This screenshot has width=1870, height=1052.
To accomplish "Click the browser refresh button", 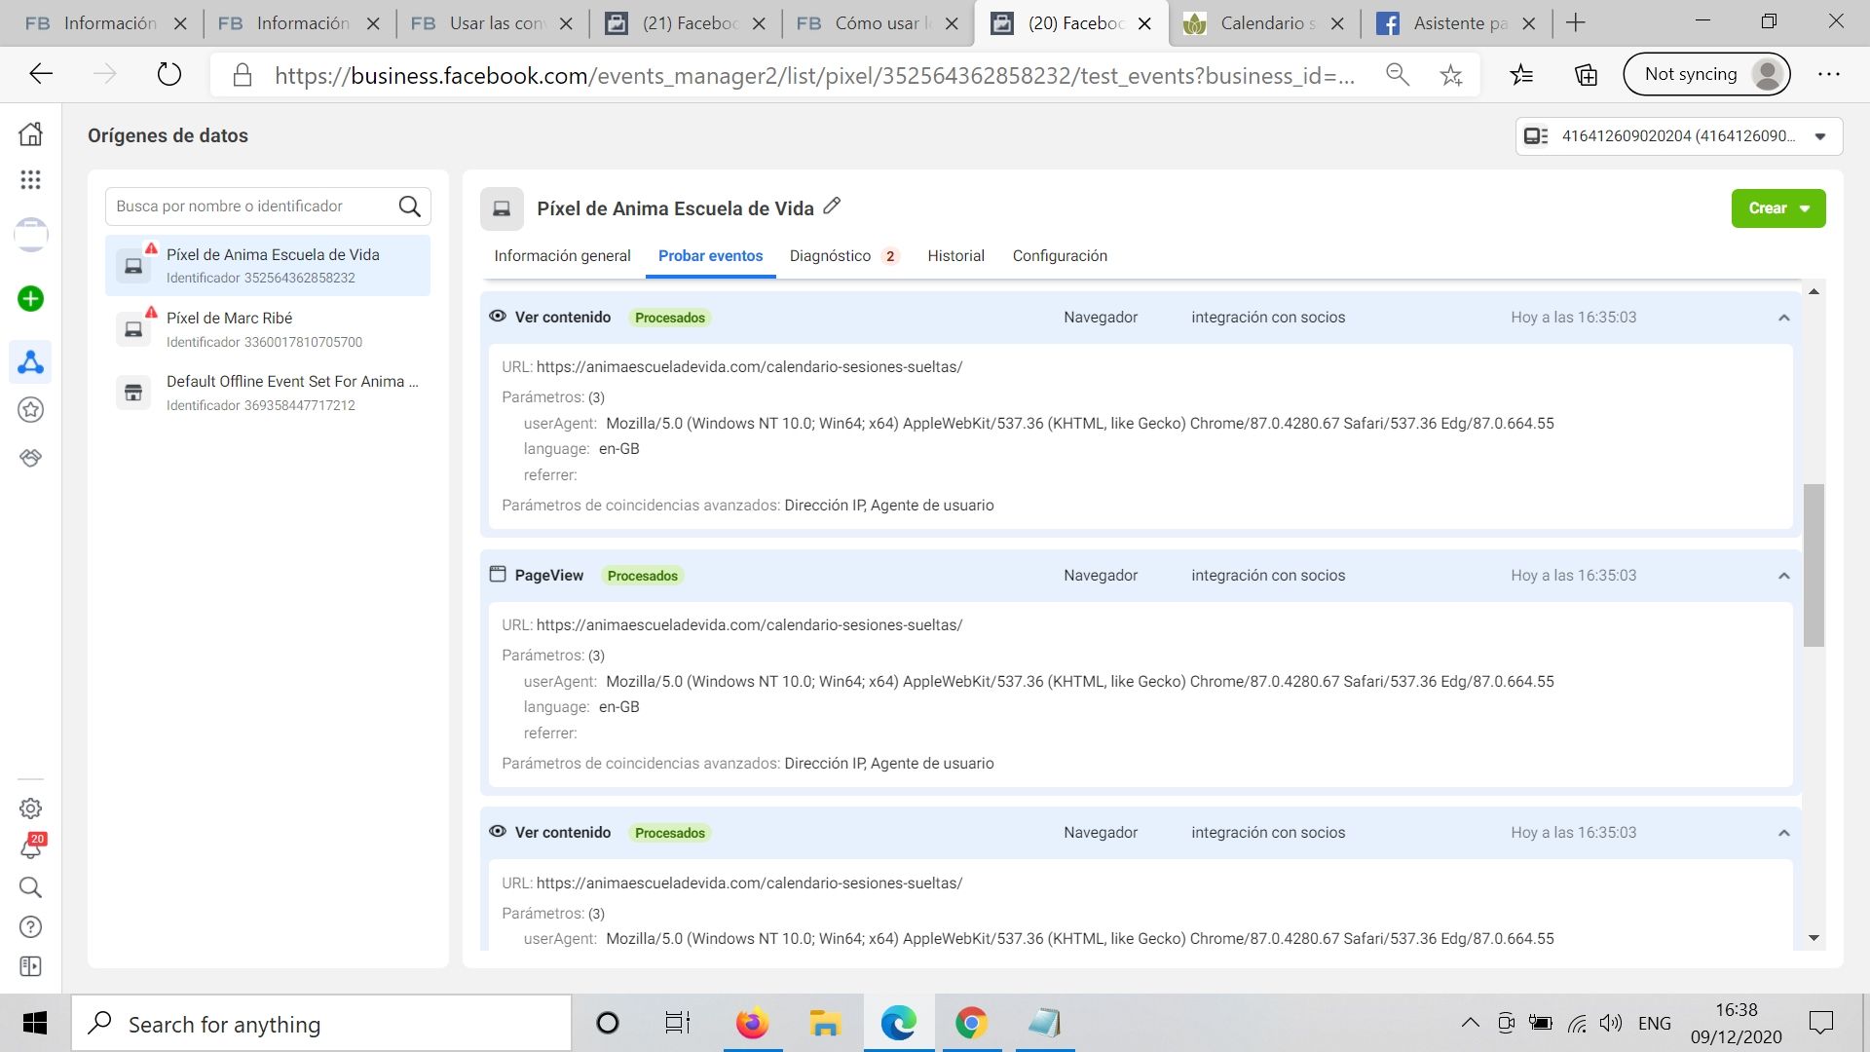I will (x=169, y=74).
